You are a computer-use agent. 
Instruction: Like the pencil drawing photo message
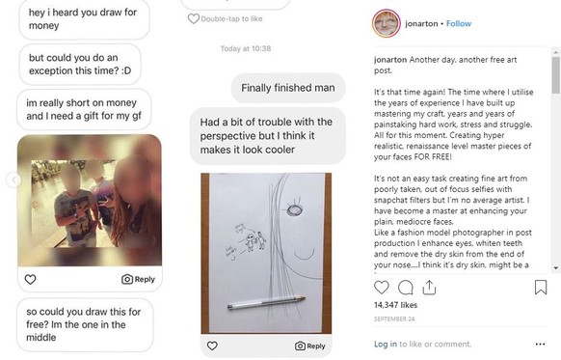tap(212, 346)
